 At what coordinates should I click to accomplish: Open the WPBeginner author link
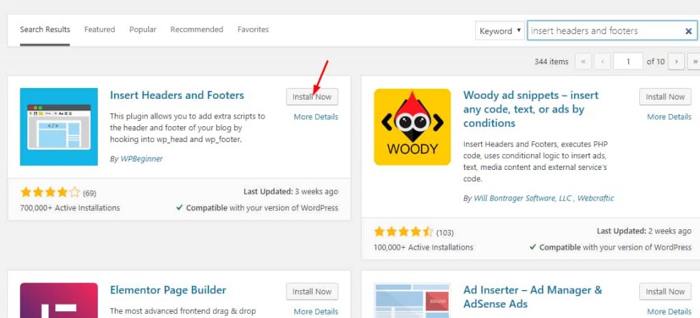click(x=142, y=159)
